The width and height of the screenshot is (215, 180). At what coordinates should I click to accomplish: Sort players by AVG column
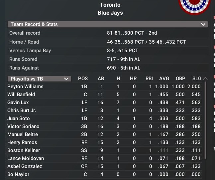[164, 79]
